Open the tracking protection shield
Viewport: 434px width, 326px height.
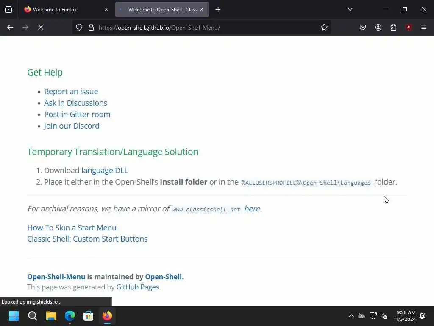tap(79, 28)
